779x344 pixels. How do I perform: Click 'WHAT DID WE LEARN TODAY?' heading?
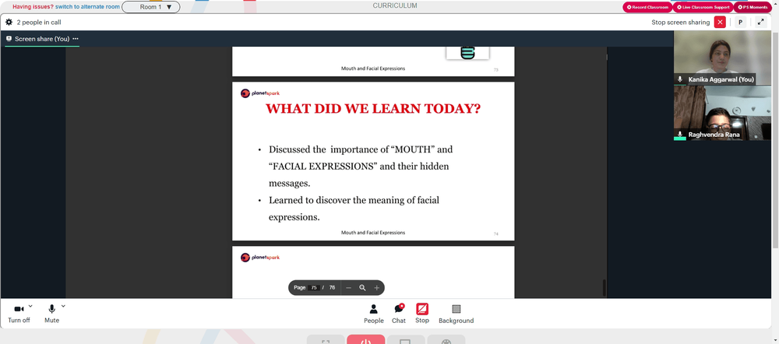pyautogui.click(x=373, y=109)
